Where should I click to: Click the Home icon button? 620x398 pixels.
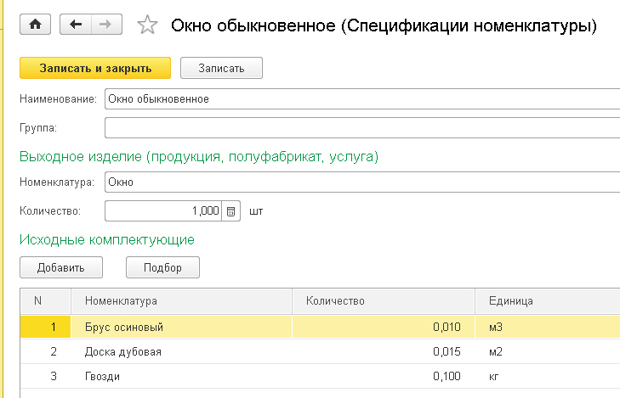point(35,25)
